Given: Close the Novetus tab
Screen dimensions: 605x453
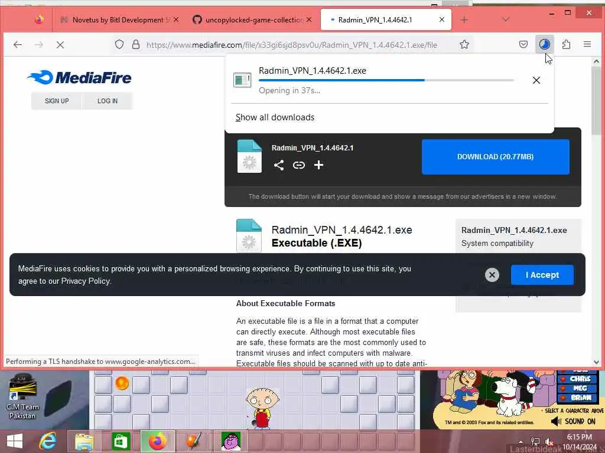Looking at the screenshot, I should 176,19.
